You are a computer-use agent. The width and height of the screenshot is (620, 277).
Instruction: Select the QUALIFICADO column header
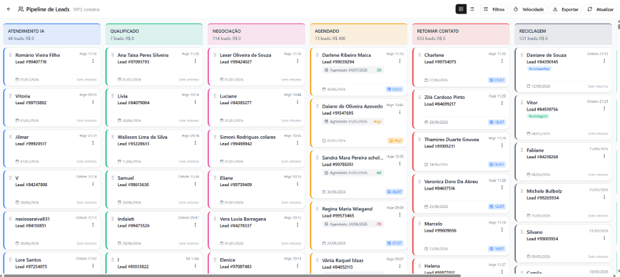click(x=154, y=35)
